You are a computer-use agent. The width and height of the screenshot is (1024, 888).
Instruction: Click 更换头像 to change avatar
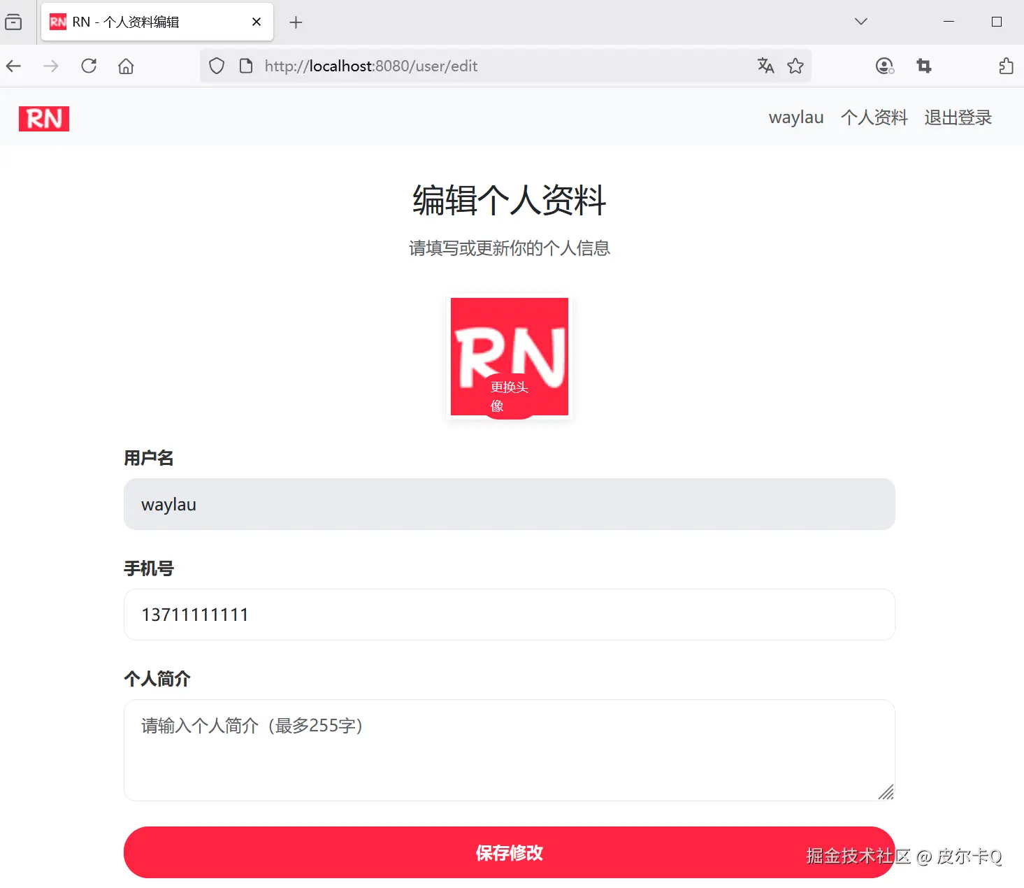click(508, 395)
